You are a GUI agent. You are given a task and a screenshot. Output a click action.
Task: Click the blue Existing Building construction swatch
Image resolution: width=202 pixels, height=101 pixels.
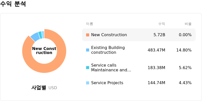tap(88, 50)
